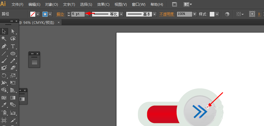Select the Pencil tool
This screenshot has width=264, height=126.
pos(13,61)
